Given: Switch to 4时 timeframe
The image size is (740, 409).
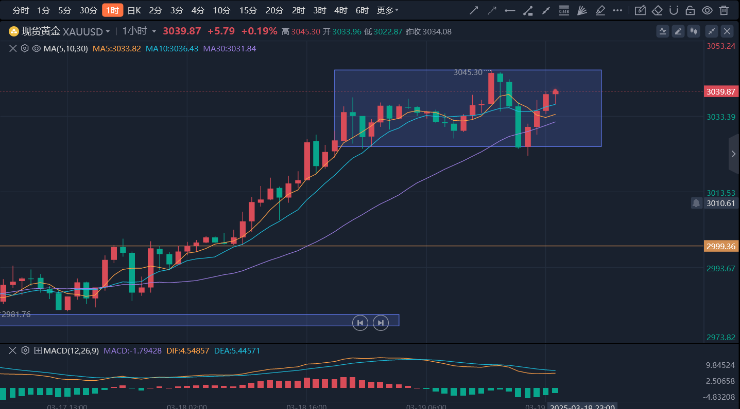Looking at the screenshot, I should pyautogui.click(x=340, y=10).
